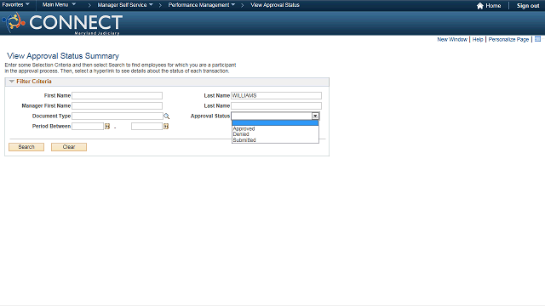This screenshot has width=545, height=306.
Task: Collapse the Filter Criteria section
Action: 11,82
